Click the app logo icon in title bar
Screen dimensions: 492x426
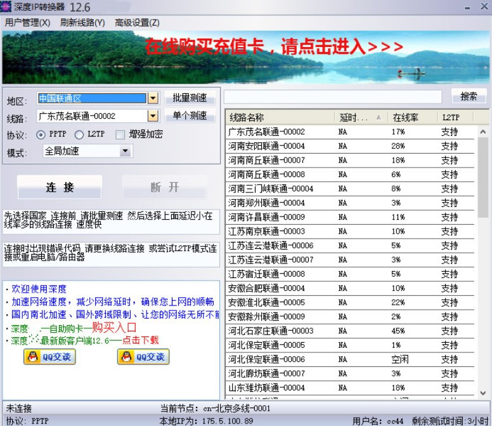tap(7, 7)
